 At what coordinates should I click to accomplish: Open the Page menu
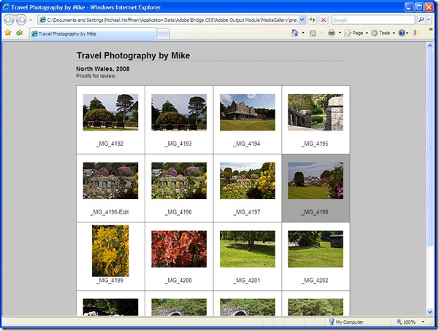point(356,33)
